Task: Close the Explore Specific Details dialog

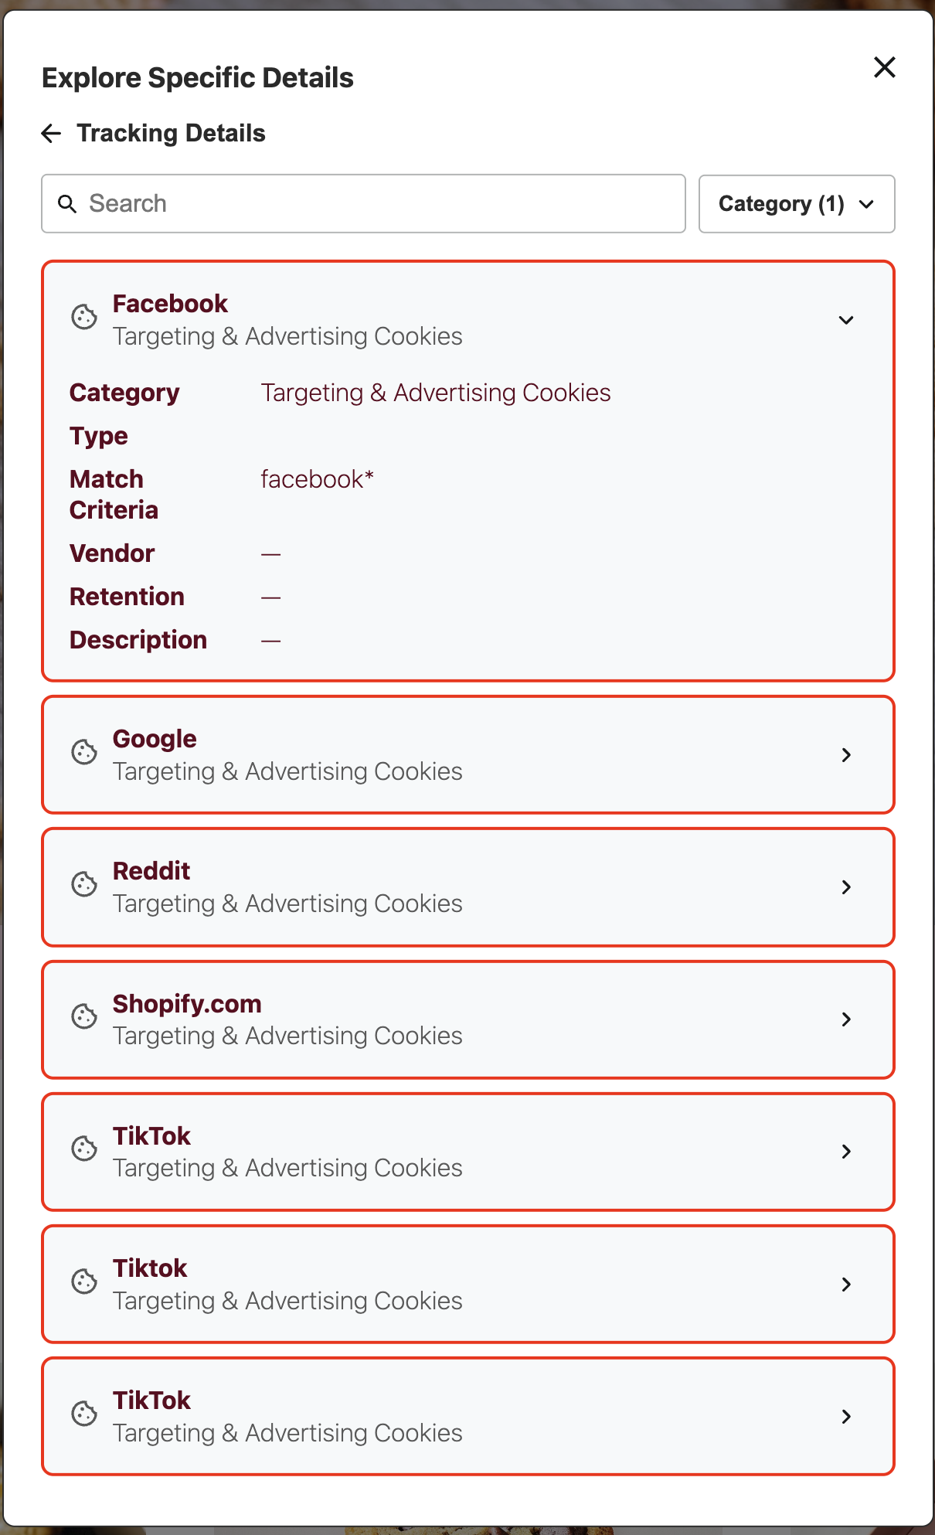Action: [x=884, y=67]
